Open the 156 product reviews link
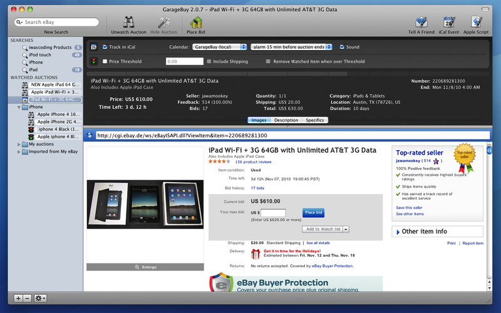The width and height of the screenshot is (501, 313). tap(253, 162)
